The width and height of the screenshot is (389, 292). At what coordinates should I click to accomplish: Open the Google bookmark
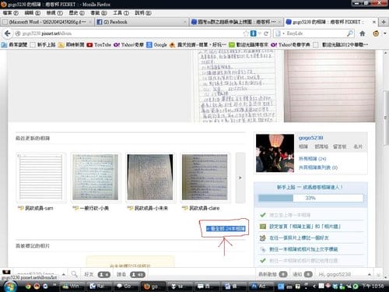[156, 44]
